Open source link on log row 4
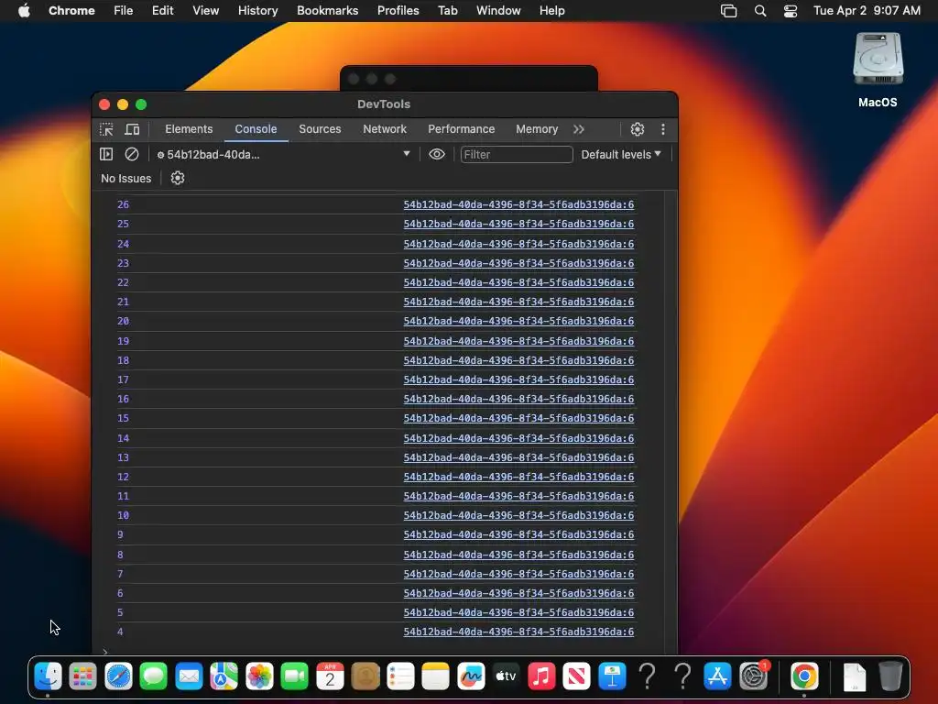 click(x=518, y=632)
